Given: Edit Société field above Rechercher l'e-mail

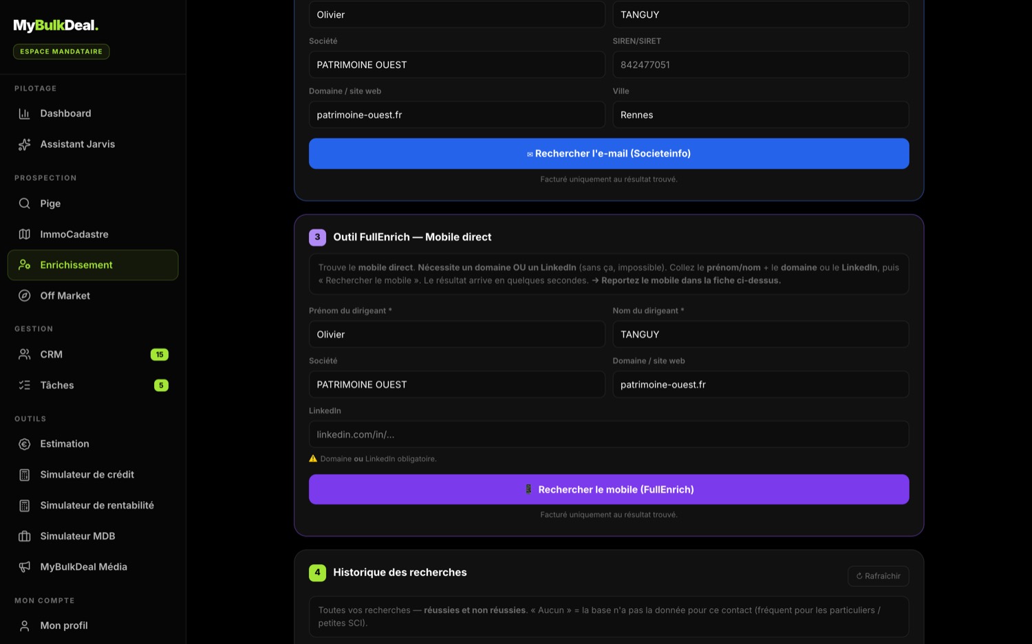Looking at the screenshot, I should click(457, 65).
